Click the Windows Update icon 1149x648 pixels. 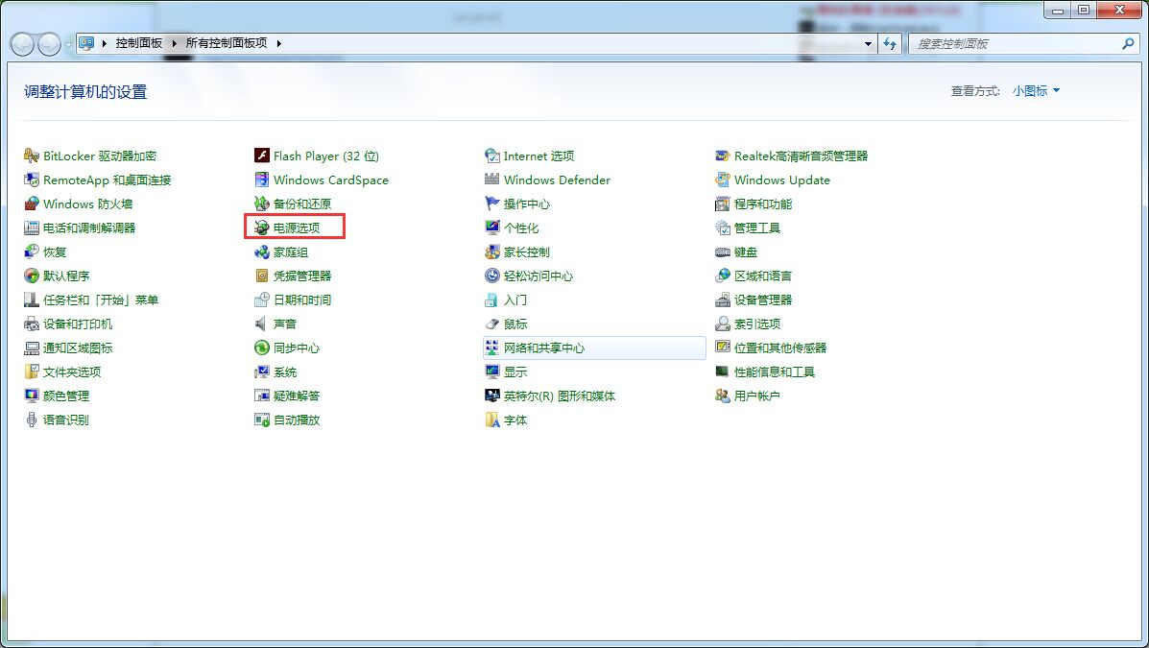click(723, 180)
